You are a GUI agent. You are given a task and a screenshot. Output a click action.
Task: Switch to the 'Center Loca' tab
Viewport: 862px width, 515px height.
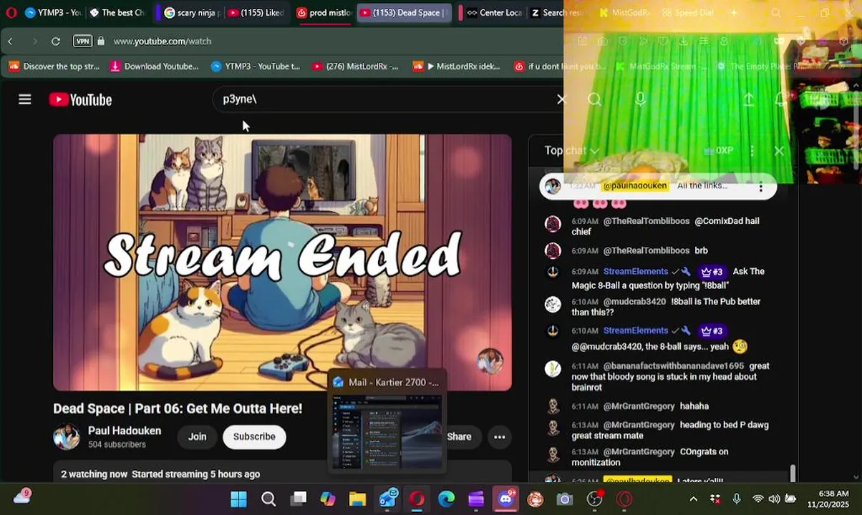493,13
